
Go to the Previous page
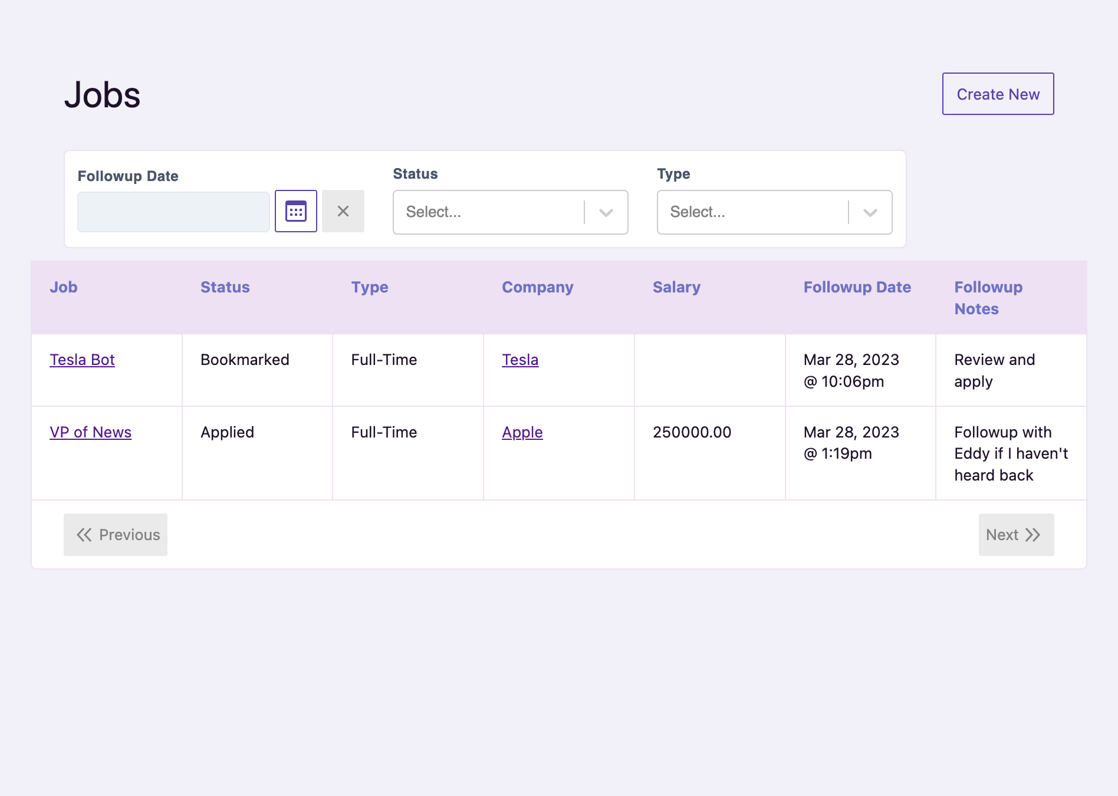pyautogui.click(x=116, y=535)
